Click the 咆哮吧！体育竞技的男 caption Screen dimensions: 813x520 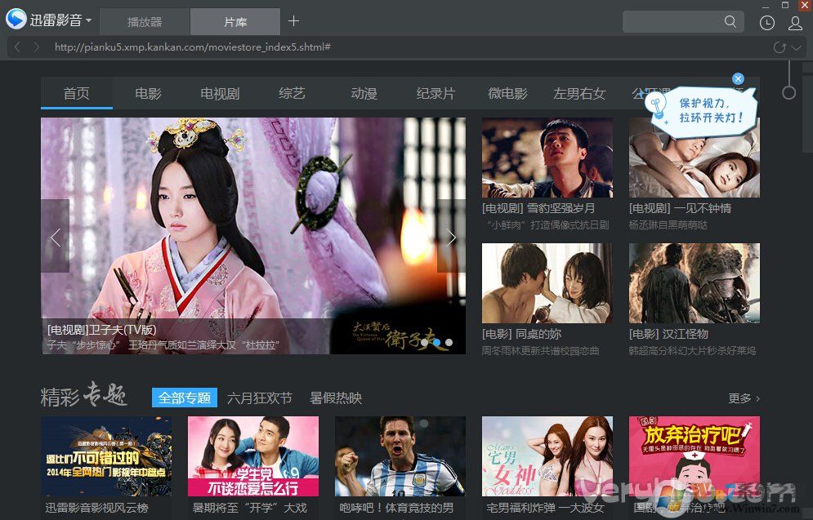coord(396,508)
